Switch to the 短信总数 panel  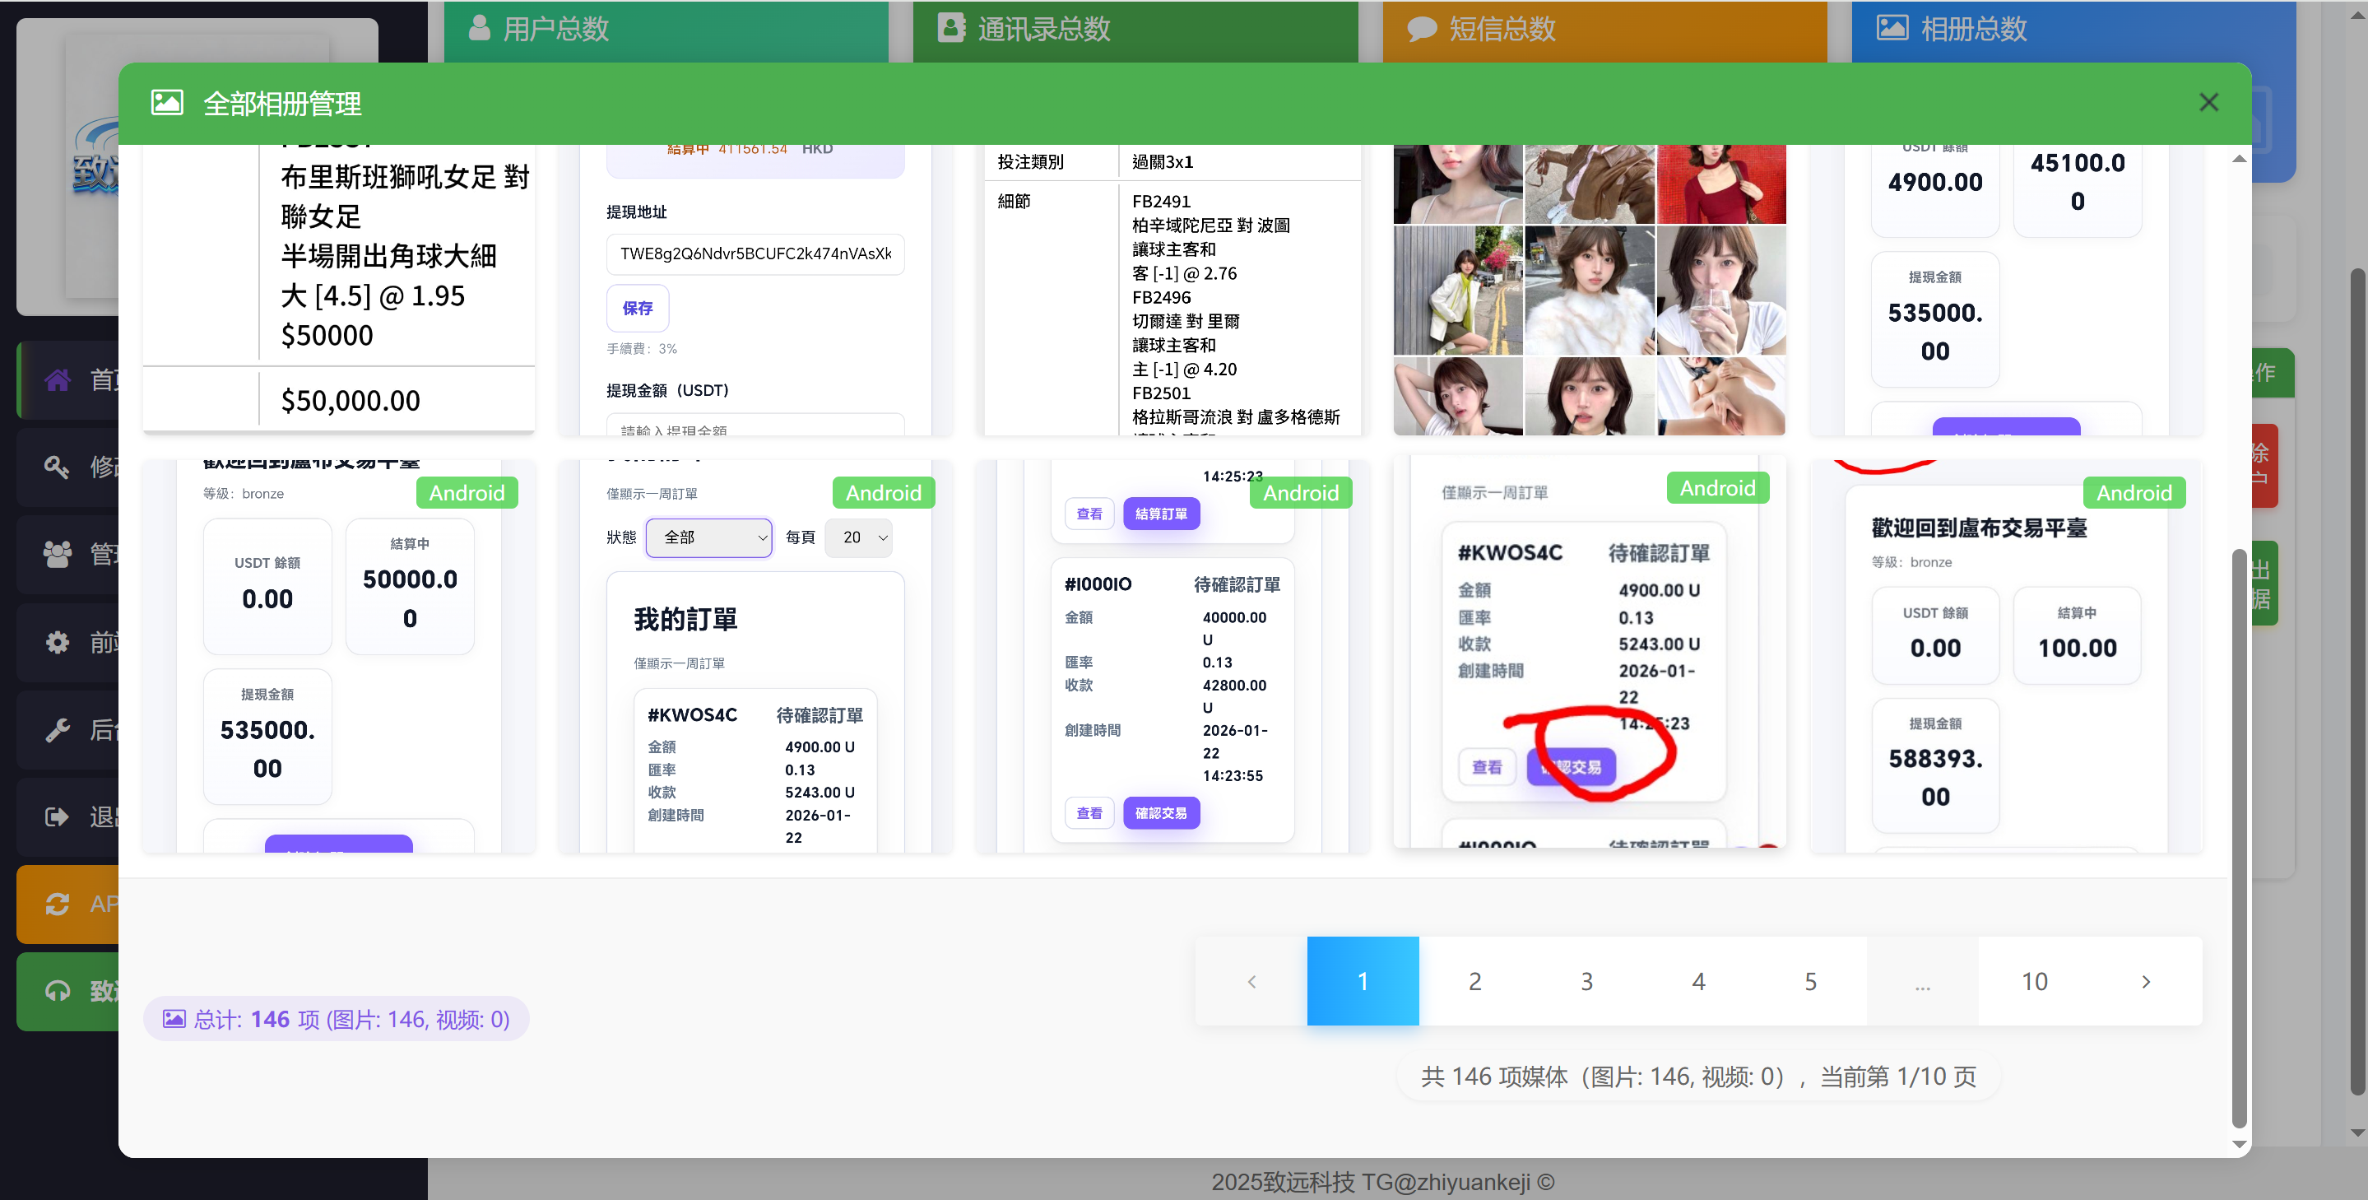point(1603,28)
